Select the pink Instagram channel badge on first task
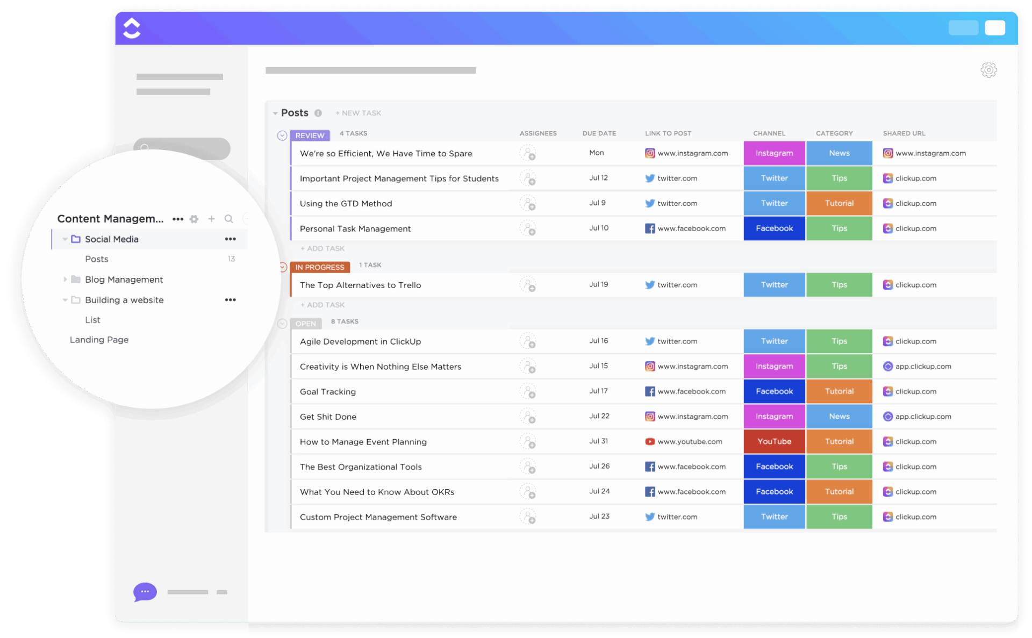The width and height of the screenshot is (1032, 638). pyautogui.click(x=774, y=153)
